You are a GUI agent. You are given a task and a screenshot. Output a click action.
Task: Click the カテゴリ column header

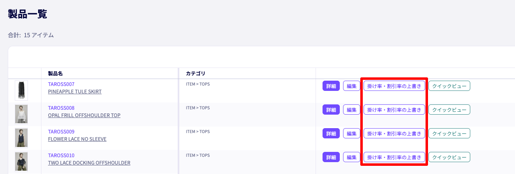pos(196,74)
